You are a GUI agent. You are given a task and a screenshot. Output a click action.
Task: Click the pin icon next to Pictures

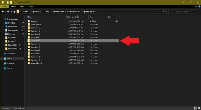tap(23, 34)
